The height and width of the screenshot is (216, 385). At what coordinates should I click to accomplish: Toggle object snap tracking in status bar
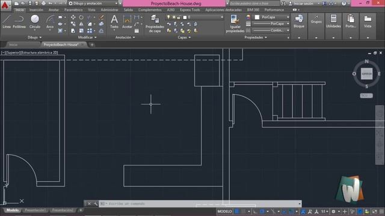click(x=285, y=211)
